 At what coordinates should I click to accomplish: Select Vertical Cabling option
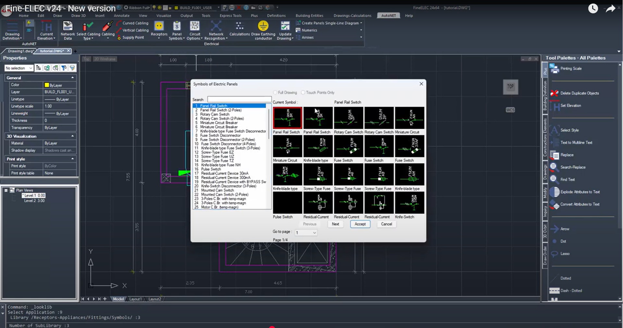pos(132,30)
